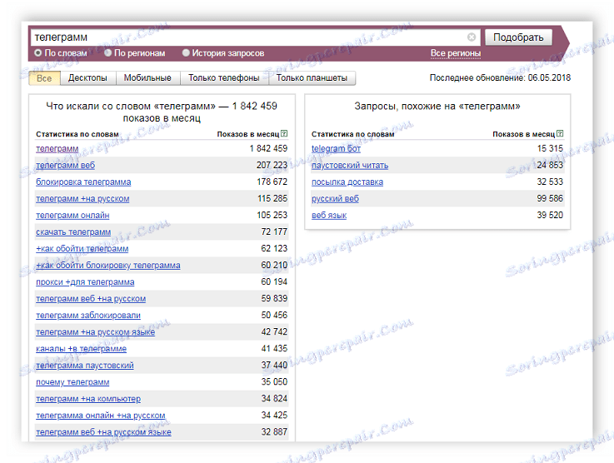Clear the search field with the X icon

tap(472, 37)
